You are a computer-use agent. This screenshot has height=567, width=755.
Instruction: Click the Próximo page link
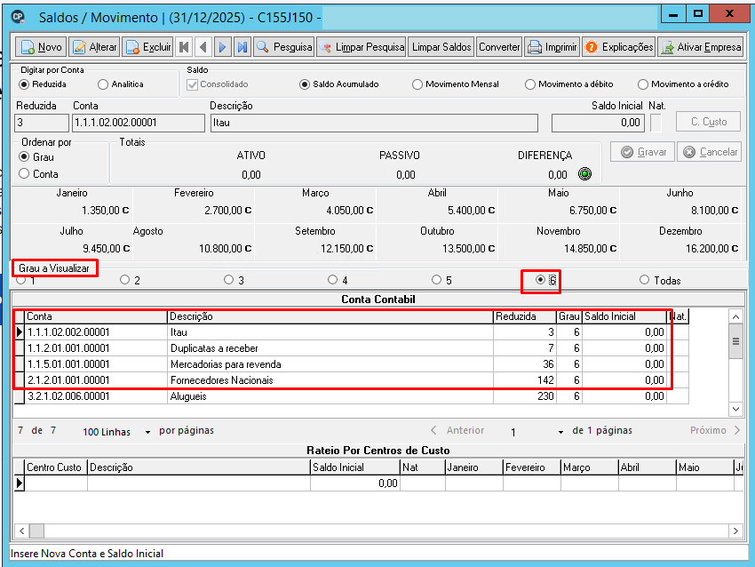pyautogui.click(x=714, y=430)
